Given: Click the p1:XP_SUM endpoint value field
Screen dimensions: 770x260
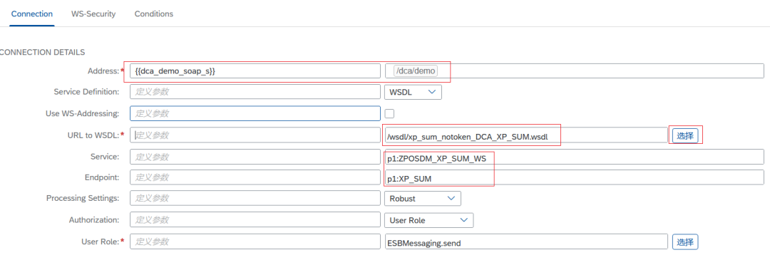Looking at the screenshot, I should pyautogui.click(x=574, y=177).
